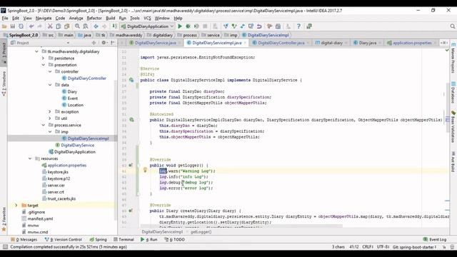Click Run with Coverage icon
The width and height of the screenshot is (457, 257).
[196, 26]
